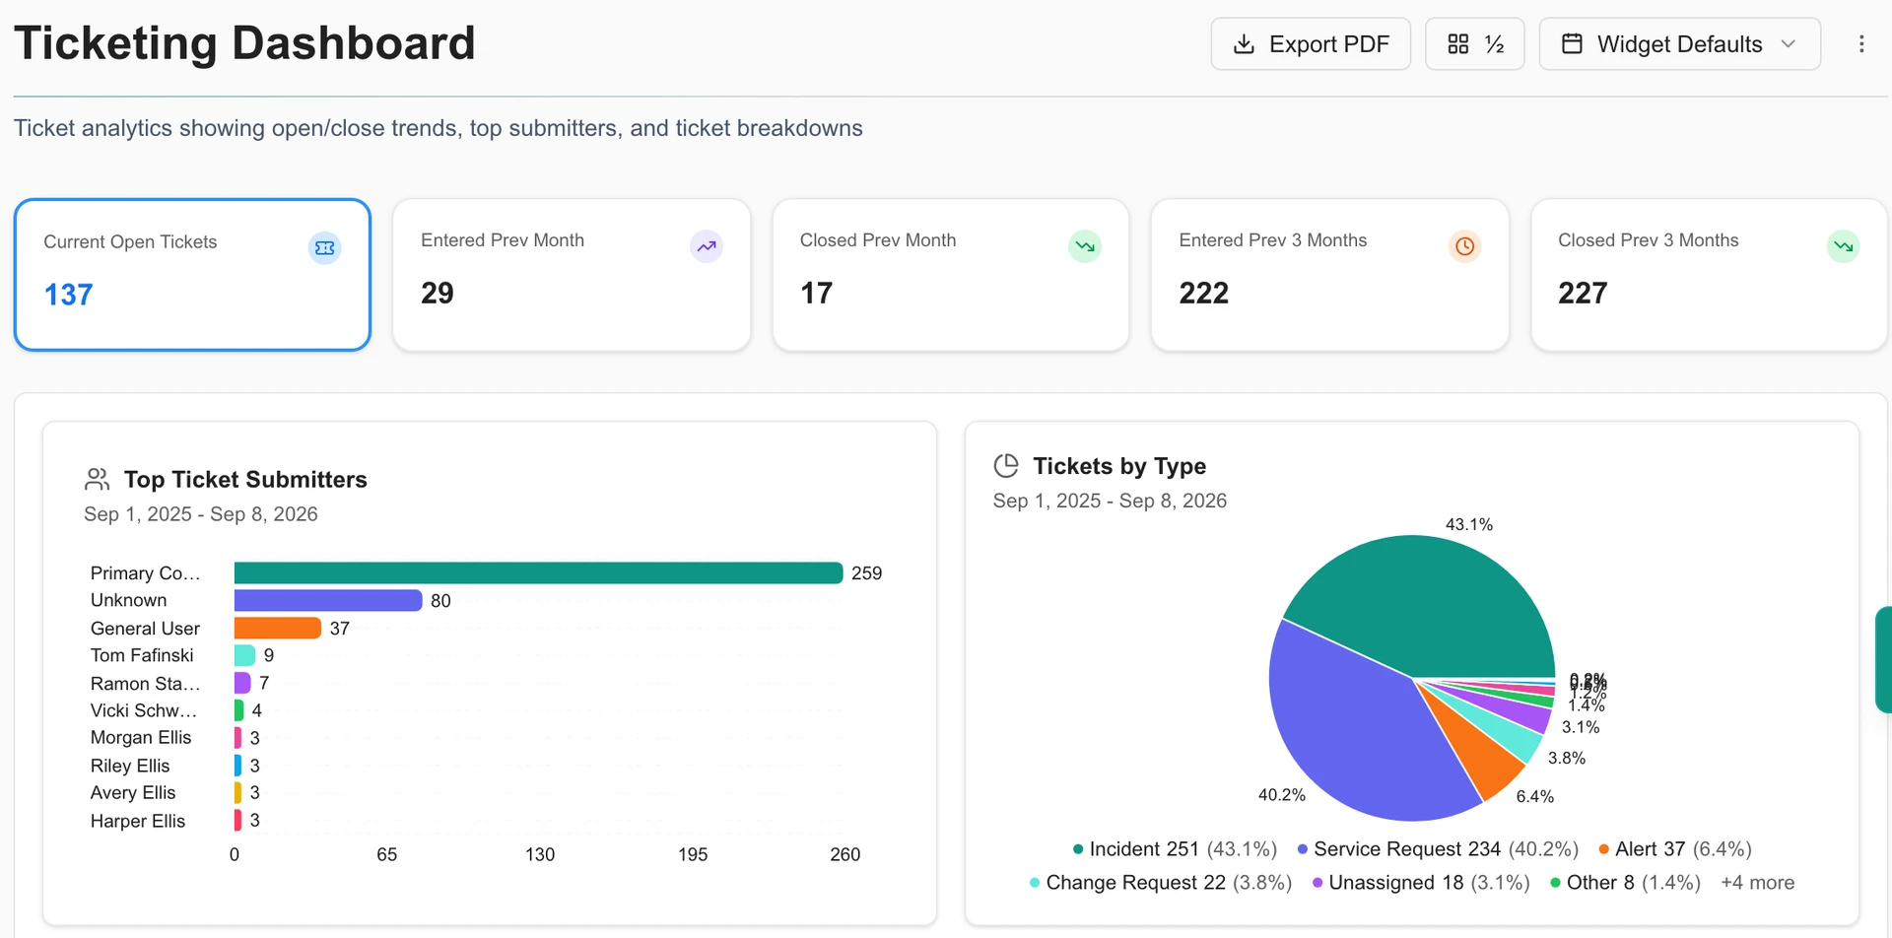The image size is (1892, 938).
Task: Click the trending-down icon on Closed Prev 3 Months
Action: click(x=1844, y=246)
